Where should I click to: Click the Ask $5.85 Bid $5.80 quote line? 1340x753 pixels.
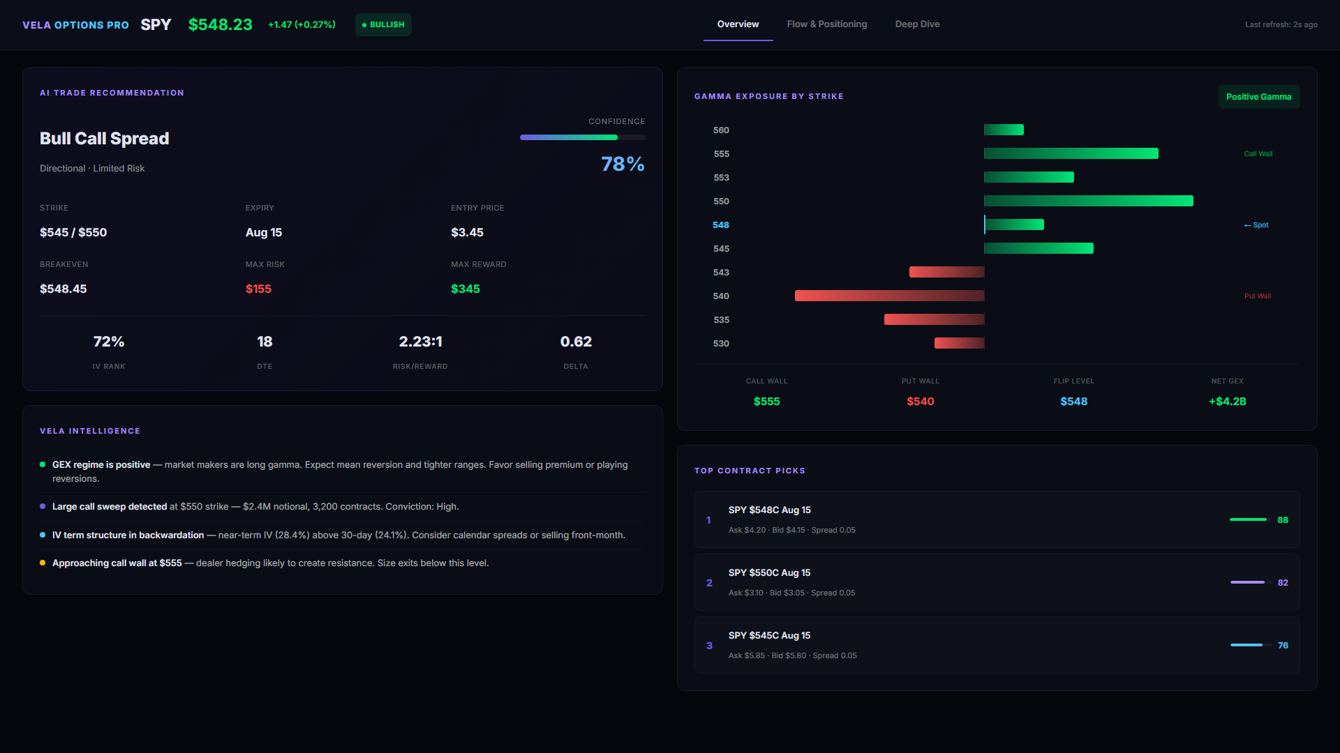click(792, 655)
